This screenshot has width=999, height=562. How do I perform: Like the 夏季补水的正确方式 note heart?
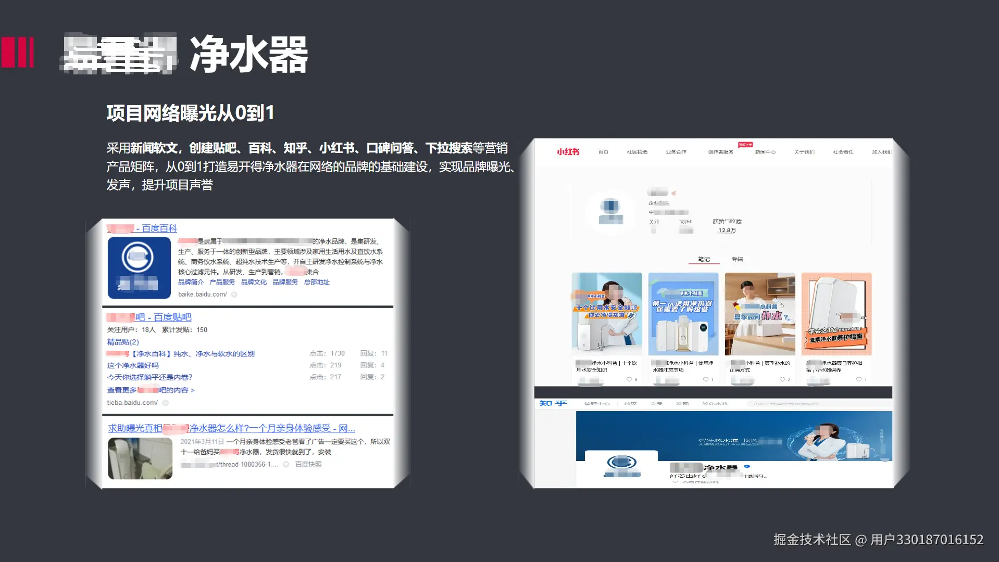coord(782,380)
